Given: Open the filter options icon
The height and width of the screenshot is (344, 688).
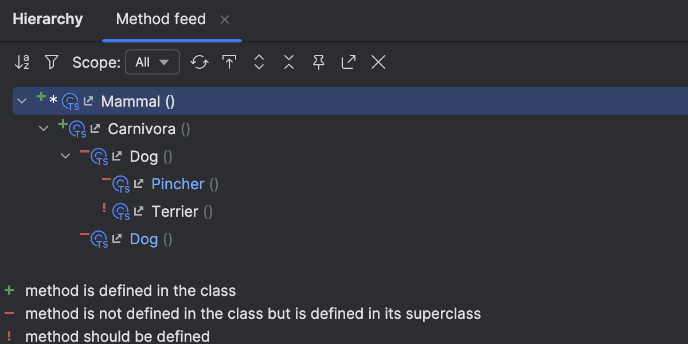Looking at the screenshot, I should click(52, 62).
